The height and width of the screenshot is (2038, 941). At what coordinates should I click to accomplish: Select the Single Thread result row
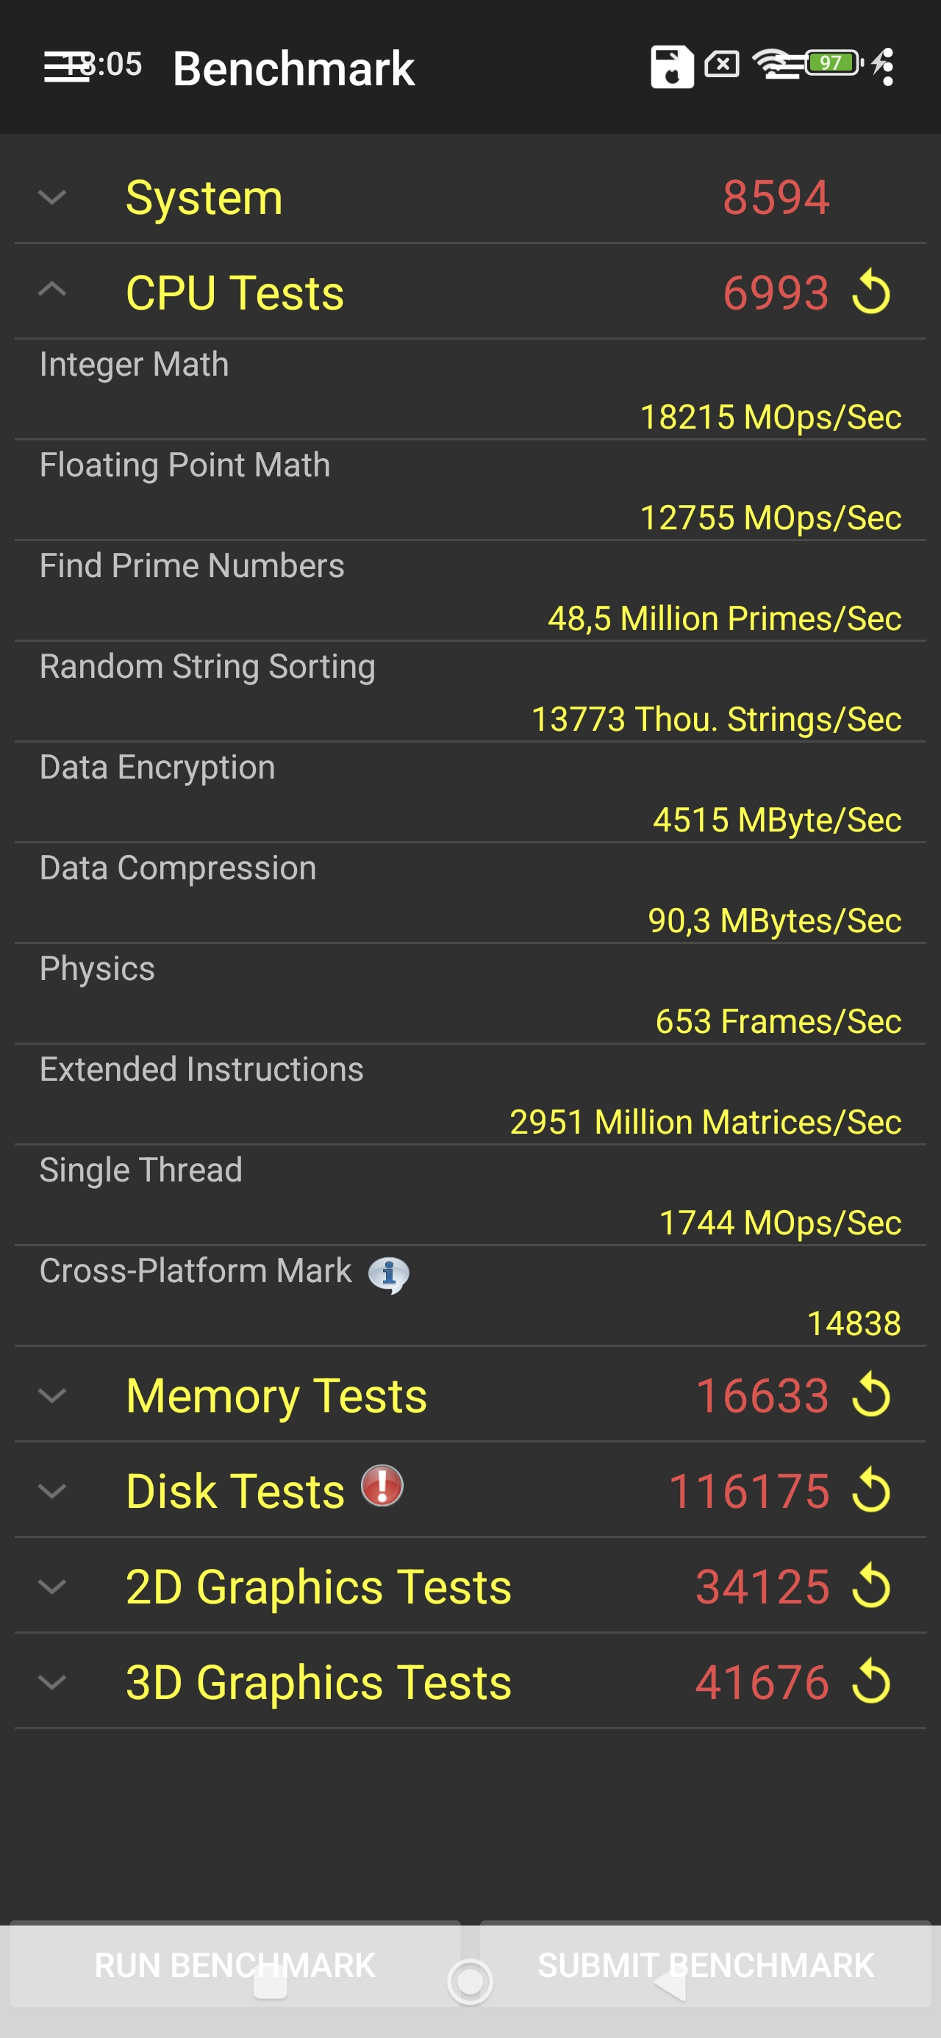pyautogui.click(x=470, y=1195)
